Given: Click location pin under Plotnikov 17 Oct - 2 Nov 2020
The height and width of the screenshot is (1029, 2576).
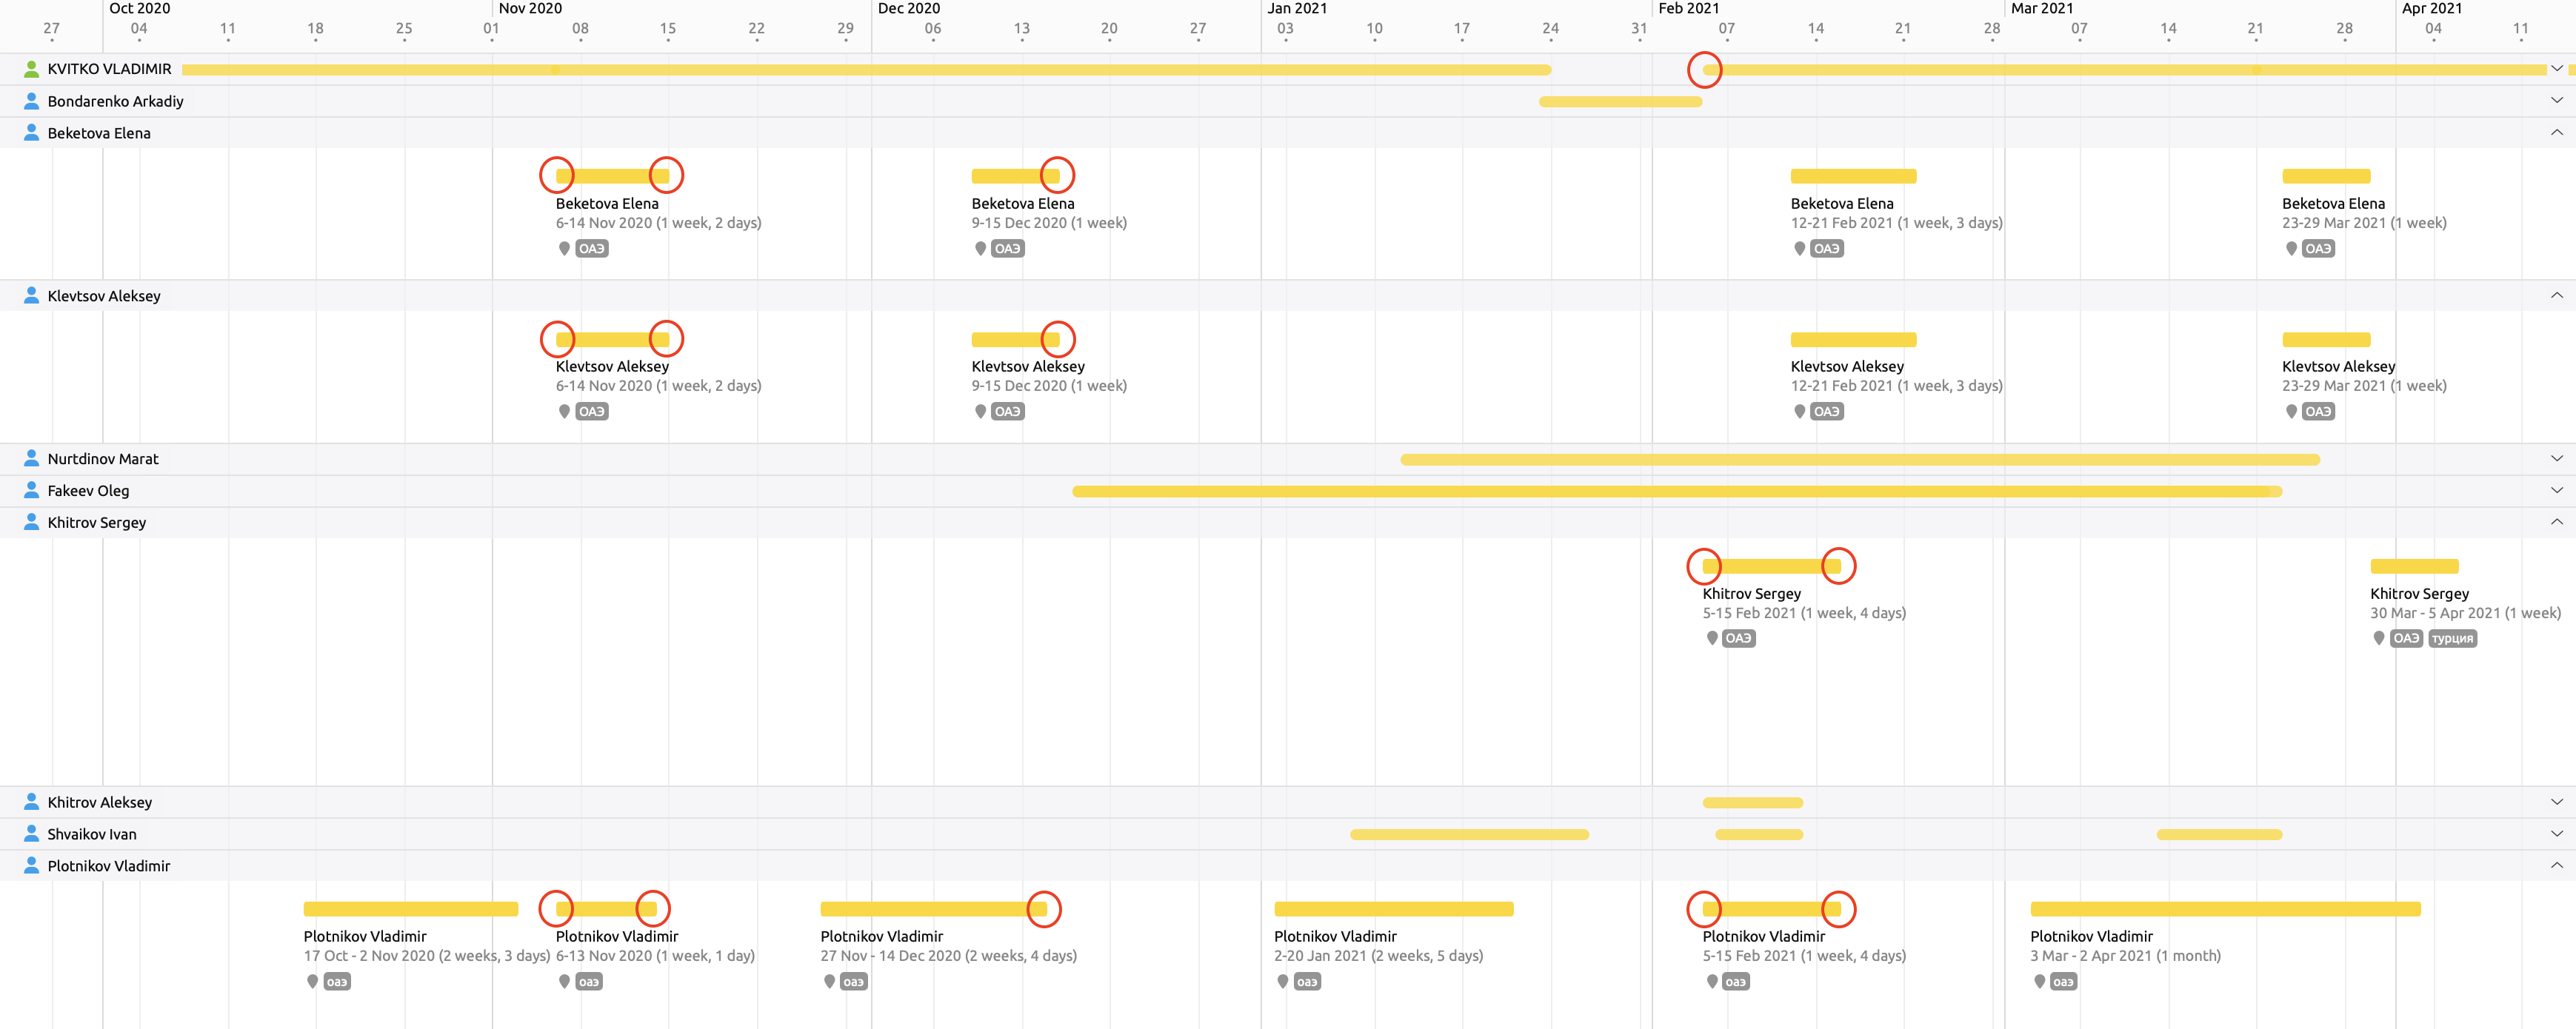Looking at the screenshot, I should (312, 982).
